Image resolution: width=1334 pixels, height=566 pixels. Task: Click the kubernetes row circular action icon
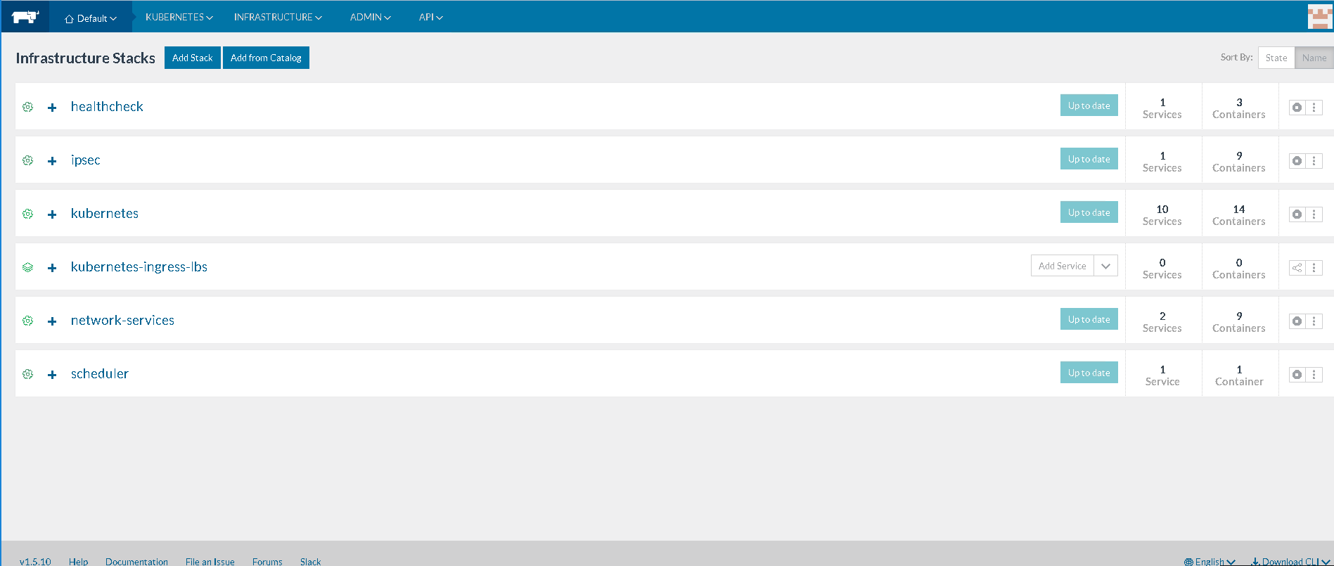[x=1297, y=214]
